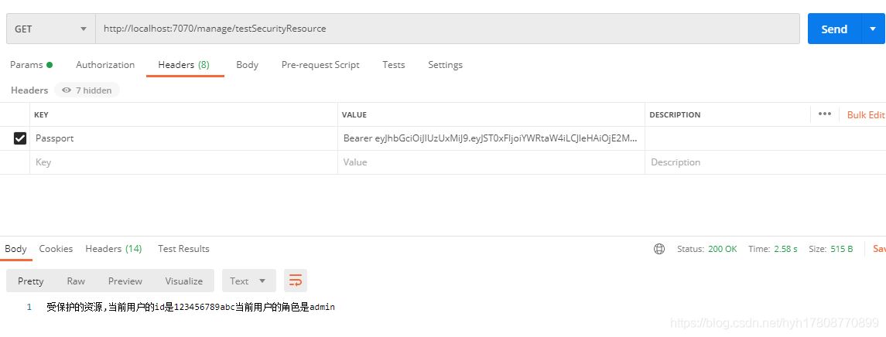Viewport: 886px width, 337px height.
Task: Click the wrap lines icon in response toolbar
Action: point(296,281)
